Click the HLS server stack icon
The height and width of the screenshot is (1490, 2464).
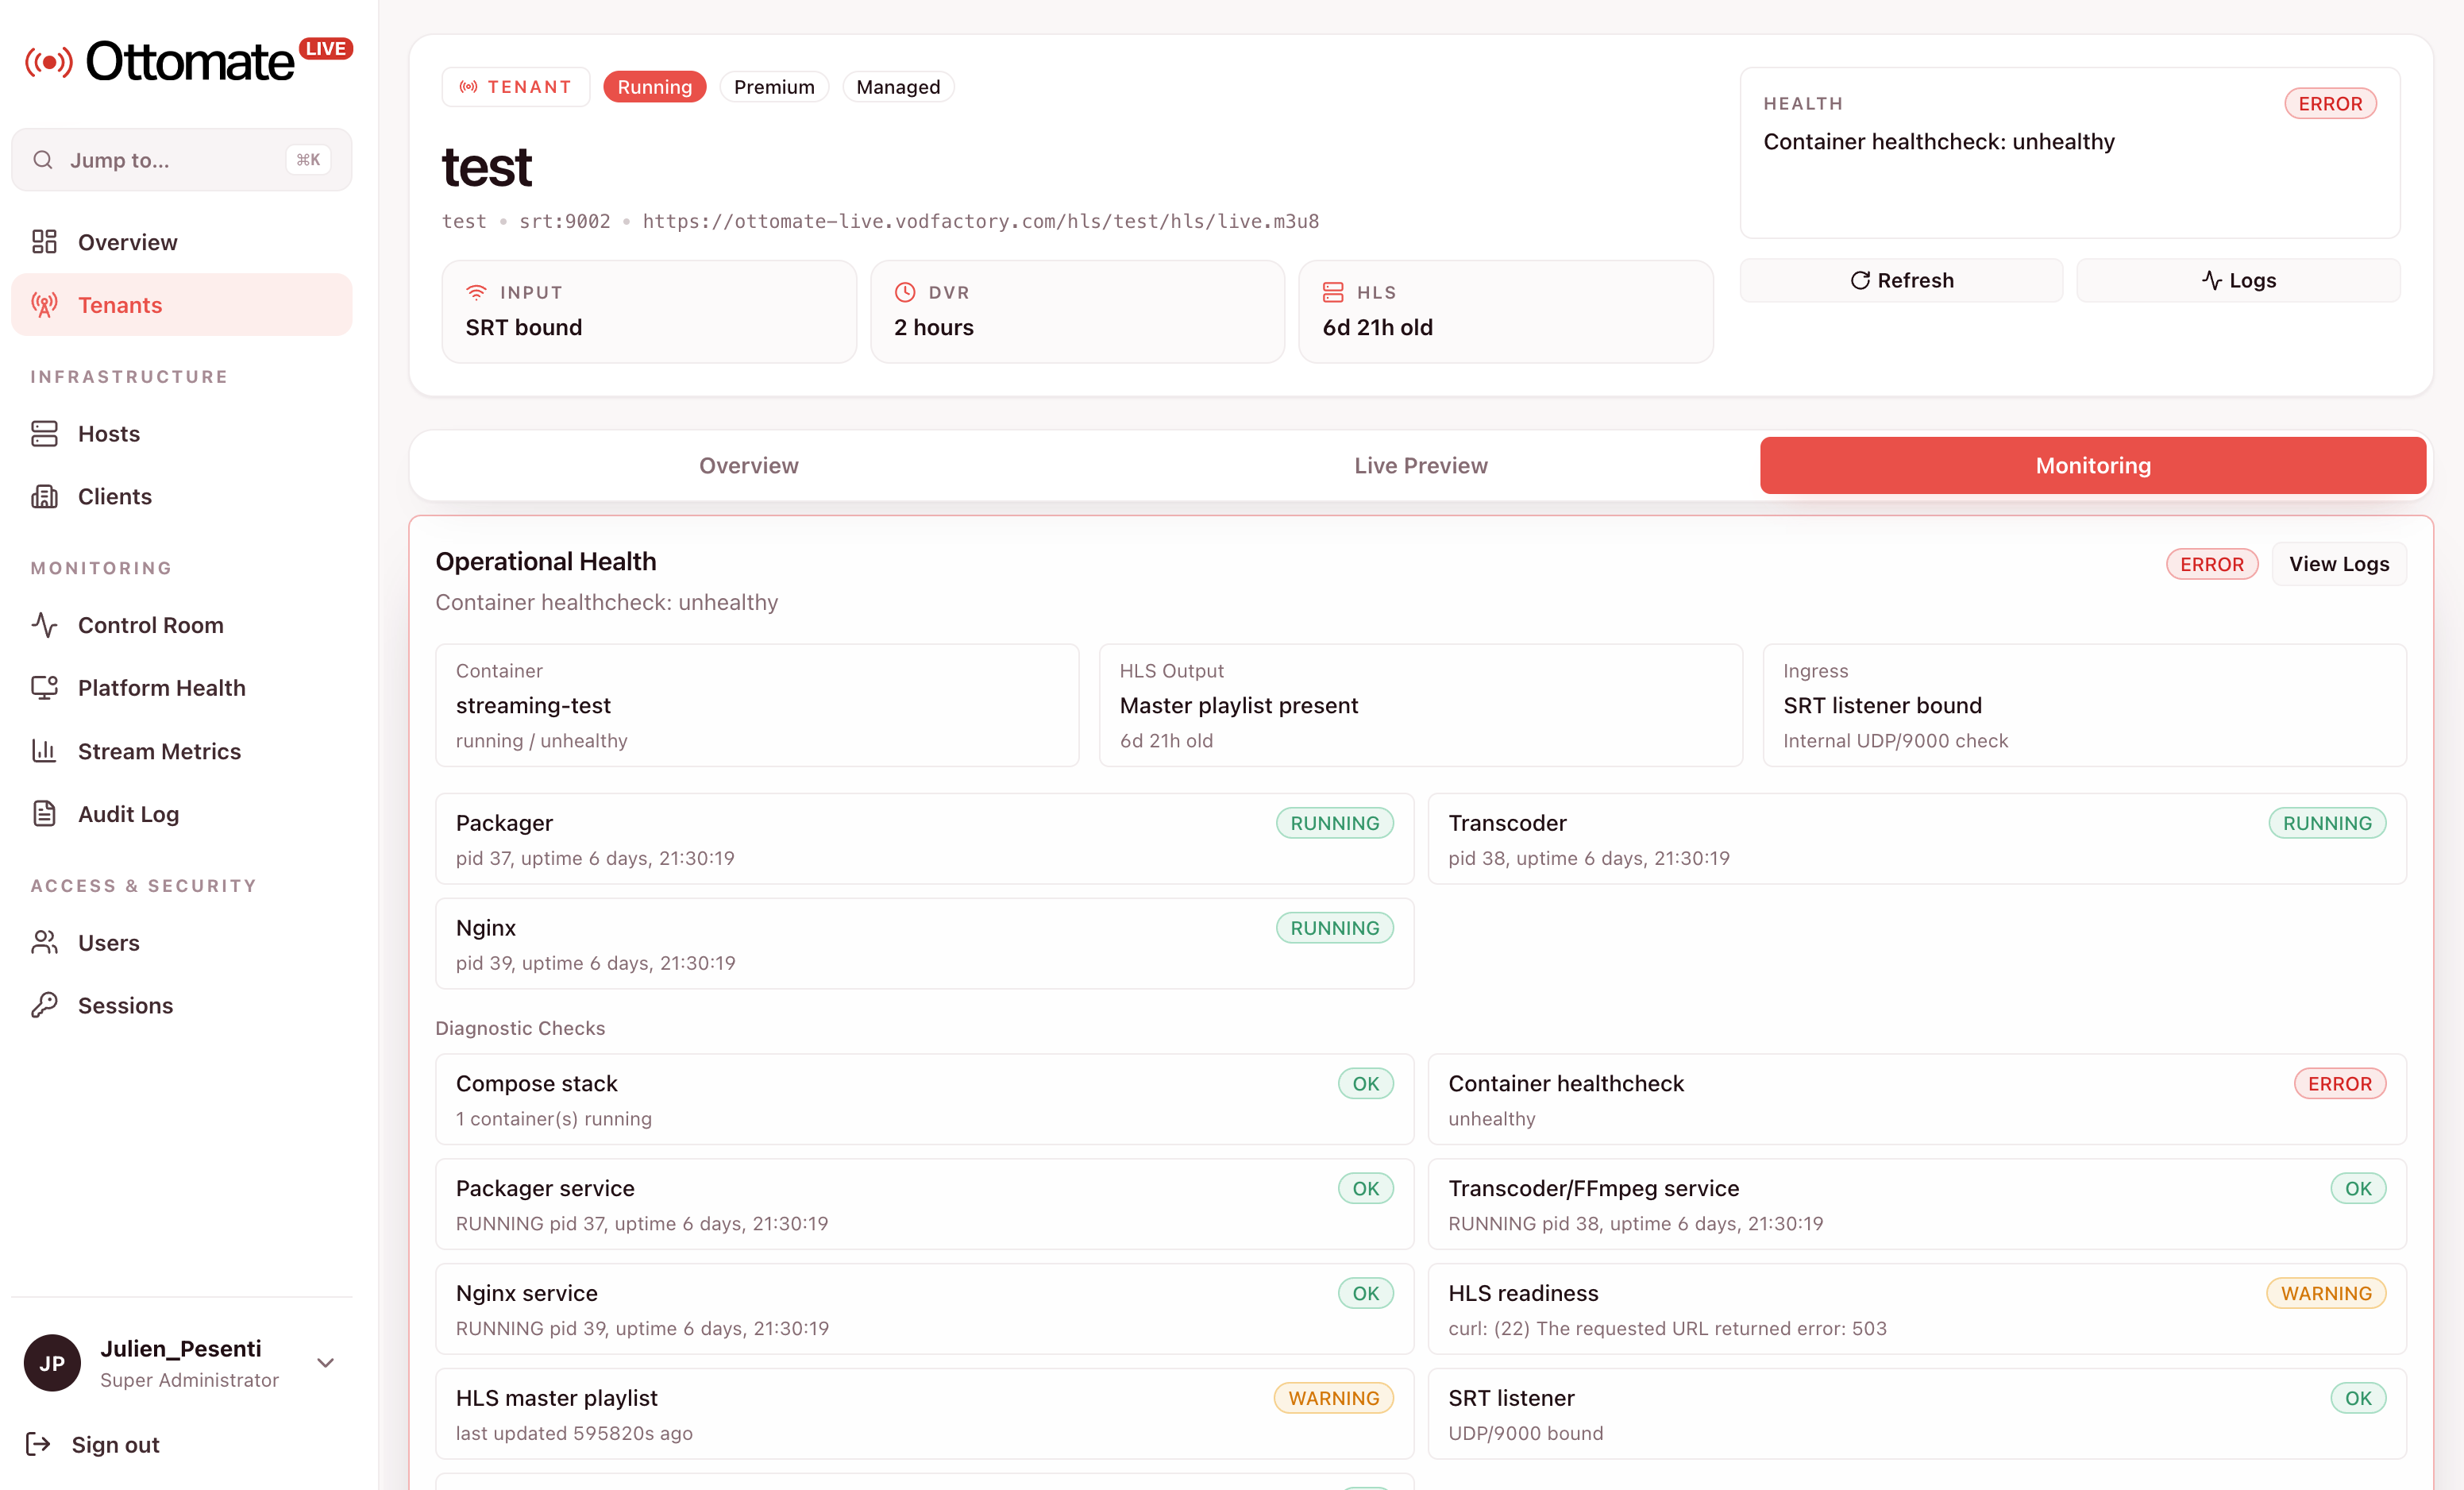tap(1333, 292)
